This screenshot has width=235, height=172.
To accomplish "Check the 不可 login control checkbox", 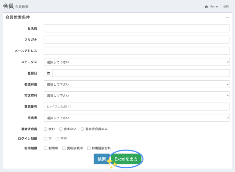I will [57, 139].
